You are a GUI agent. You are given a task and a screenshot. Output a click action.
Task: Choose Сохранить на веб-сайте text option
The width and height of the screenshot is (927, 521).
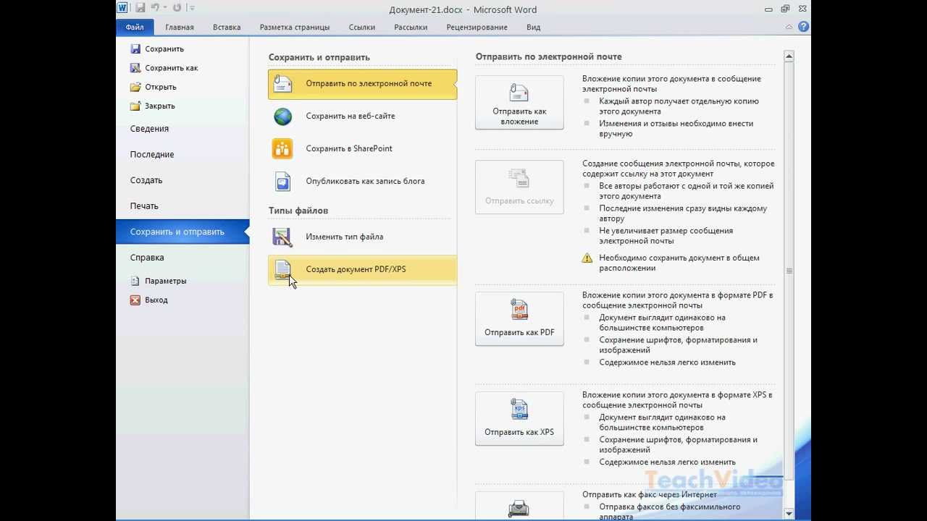[351, 116]
